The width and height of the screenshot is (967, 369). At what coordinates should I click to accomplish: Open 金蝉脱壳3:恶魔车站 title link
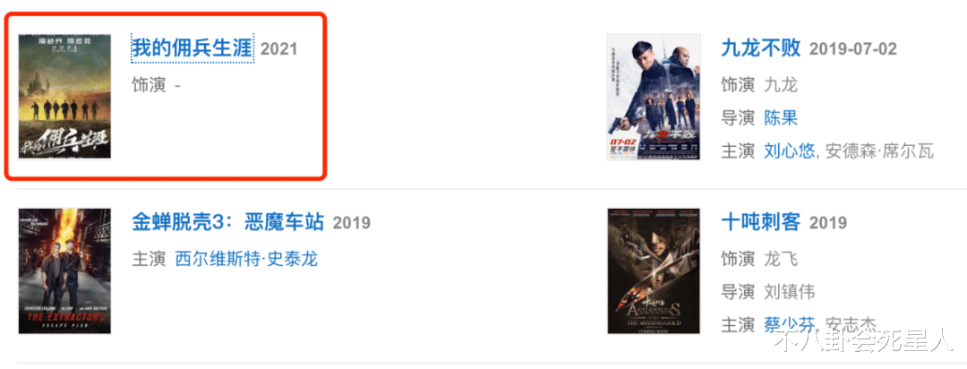[x=227, y=222]
